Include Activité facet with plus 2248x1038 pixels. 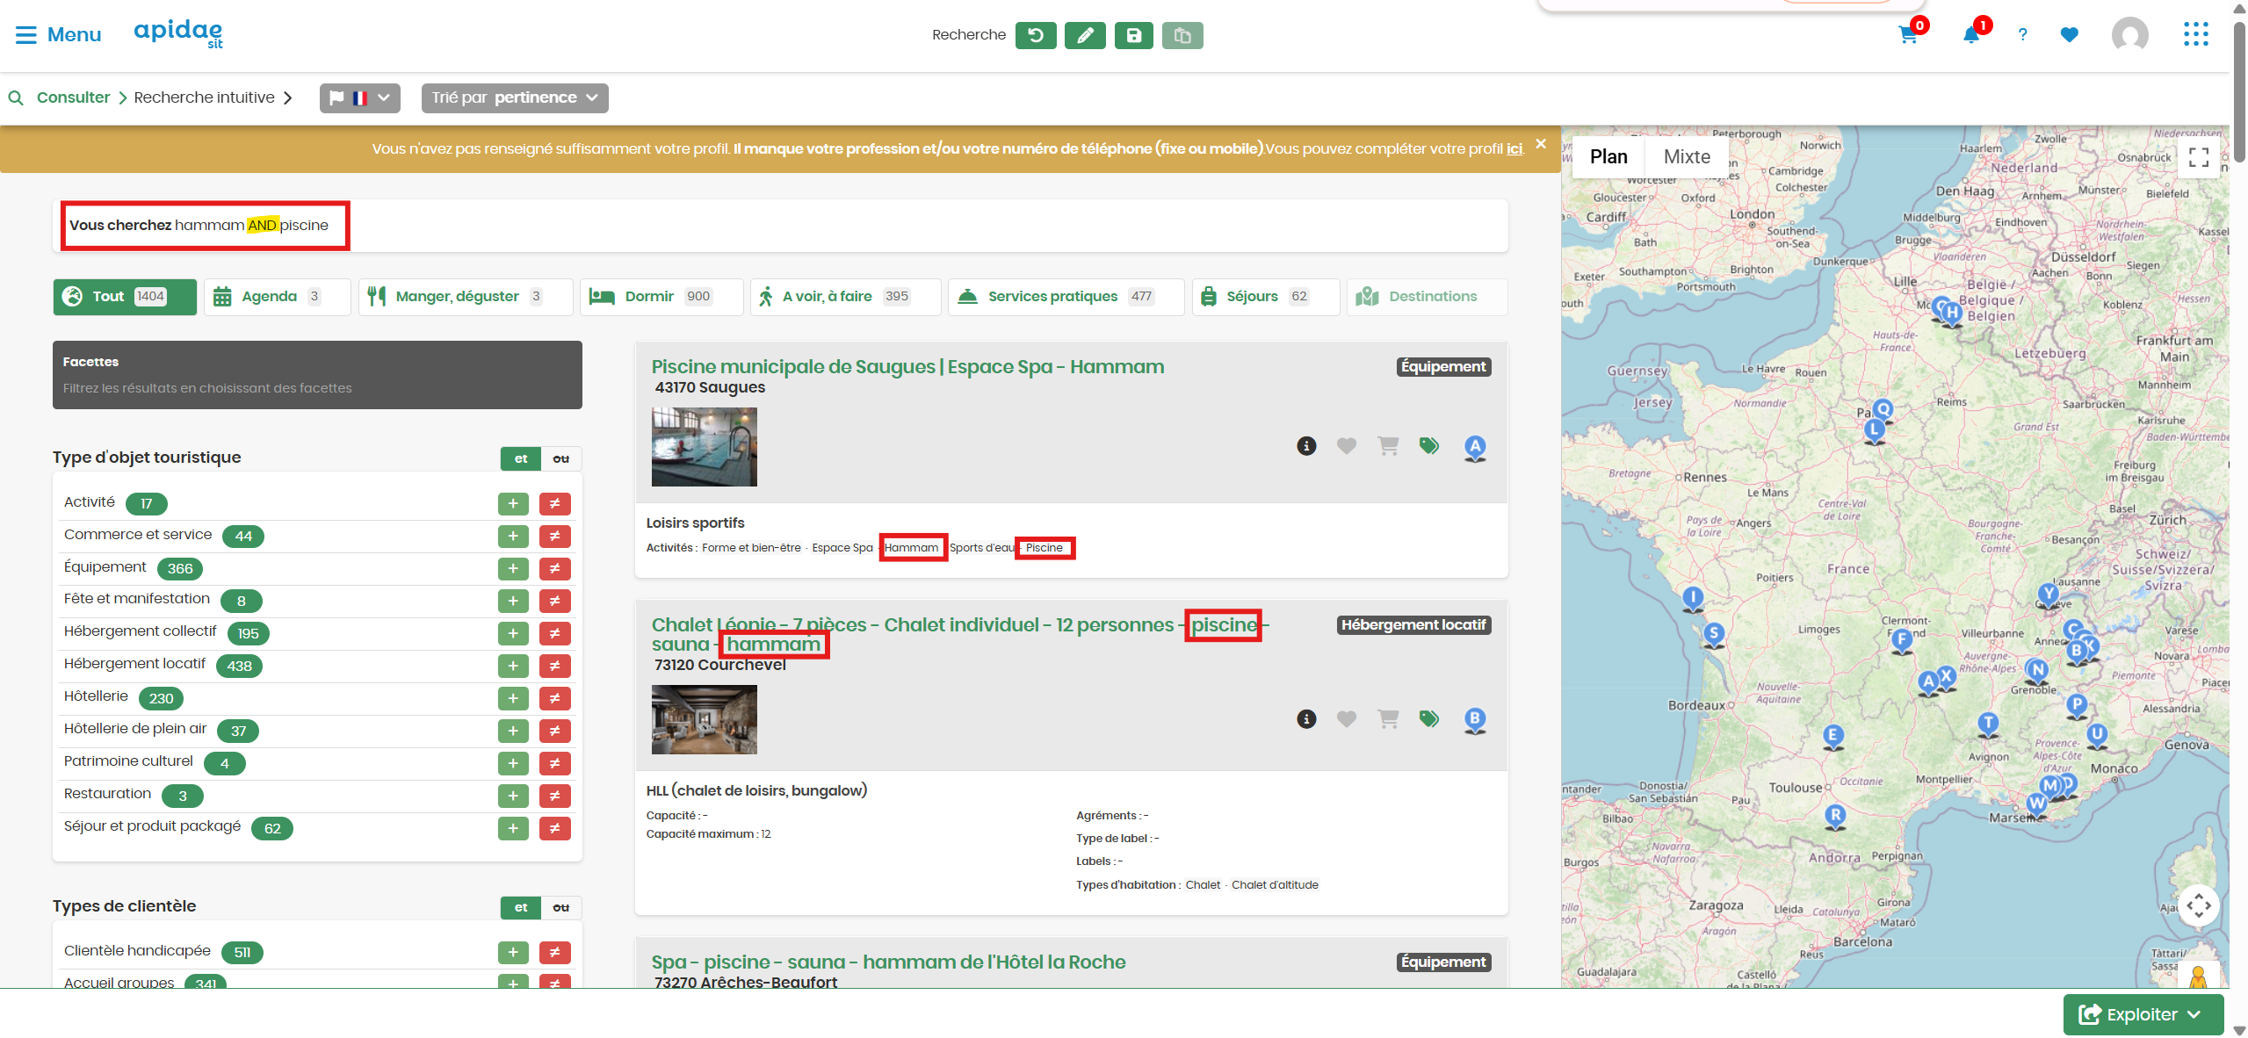(513, 503)
